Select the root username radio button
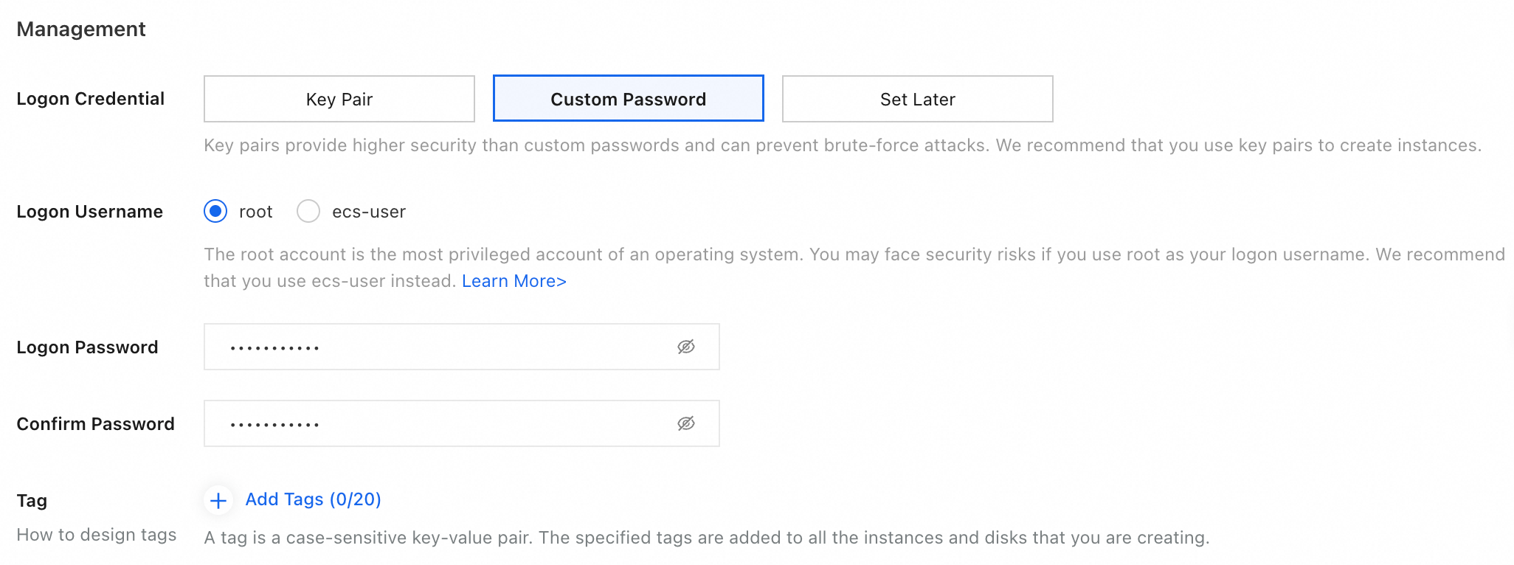This screenshot has width=1514, height=565. 215,212
